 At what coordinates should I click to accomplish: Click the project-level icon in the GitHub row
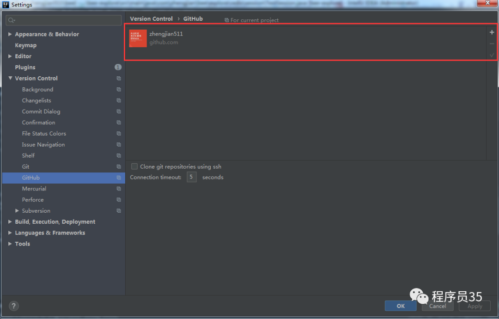click(119, 178)
